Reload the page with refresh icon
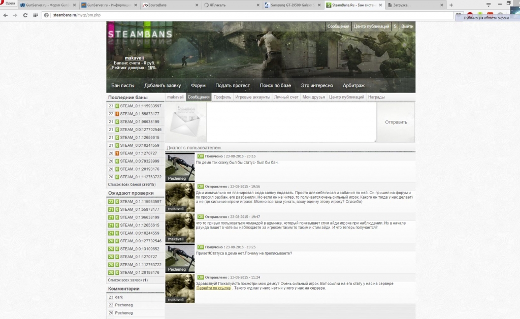 pos(25,15)
